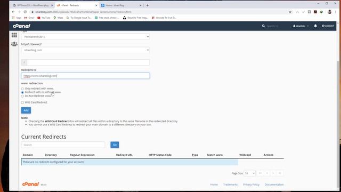Click the Regular Expression column header
Screen dimensions: 341x192
pyautogui.click(x=82, y=155)
